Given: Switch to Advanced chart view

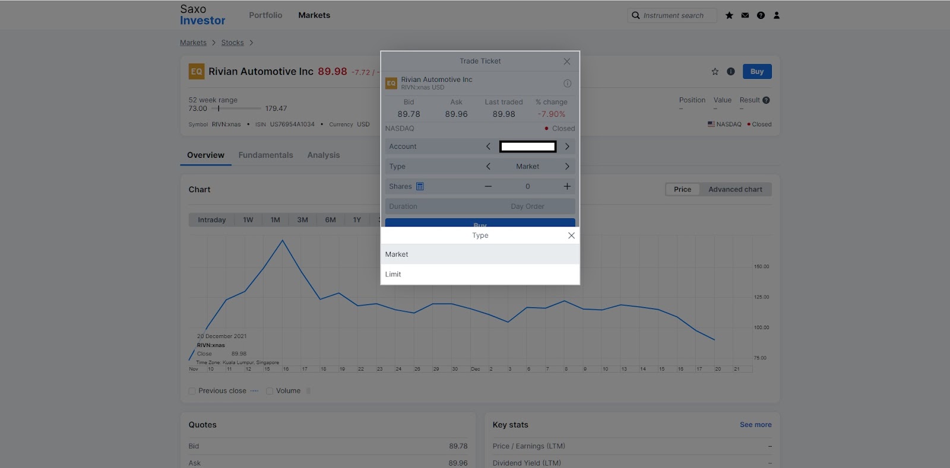Looking at the screenshot, I should coord(735,190).
